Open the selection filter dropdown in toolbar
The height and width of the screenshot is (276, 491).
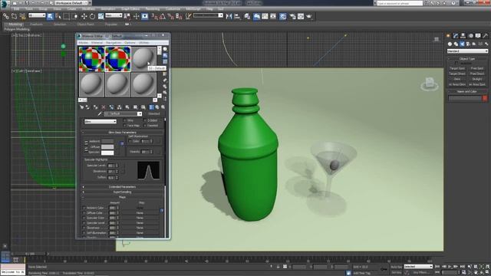point(37,15)
